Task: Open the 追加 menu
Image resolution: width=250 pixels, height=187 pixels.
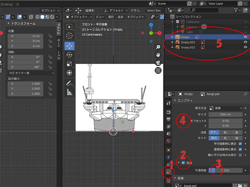Action: click(x=120, y=17)
